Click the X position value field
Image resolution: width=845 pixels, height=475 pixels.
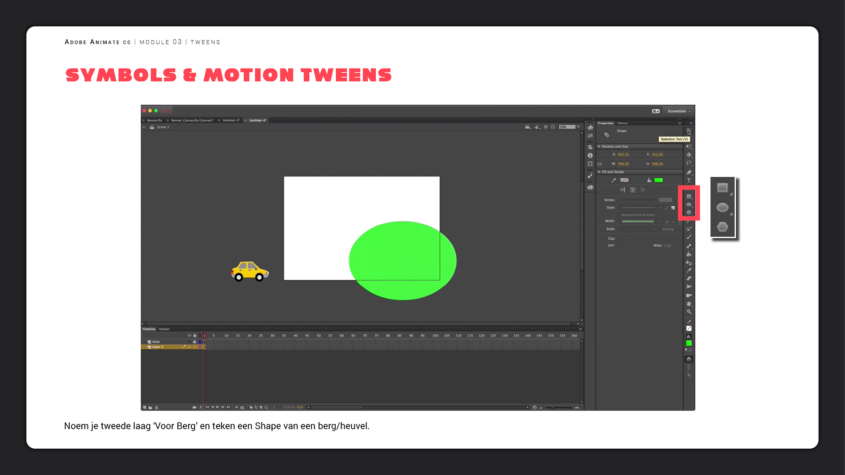pyautogui.click(x=623, y=154)
